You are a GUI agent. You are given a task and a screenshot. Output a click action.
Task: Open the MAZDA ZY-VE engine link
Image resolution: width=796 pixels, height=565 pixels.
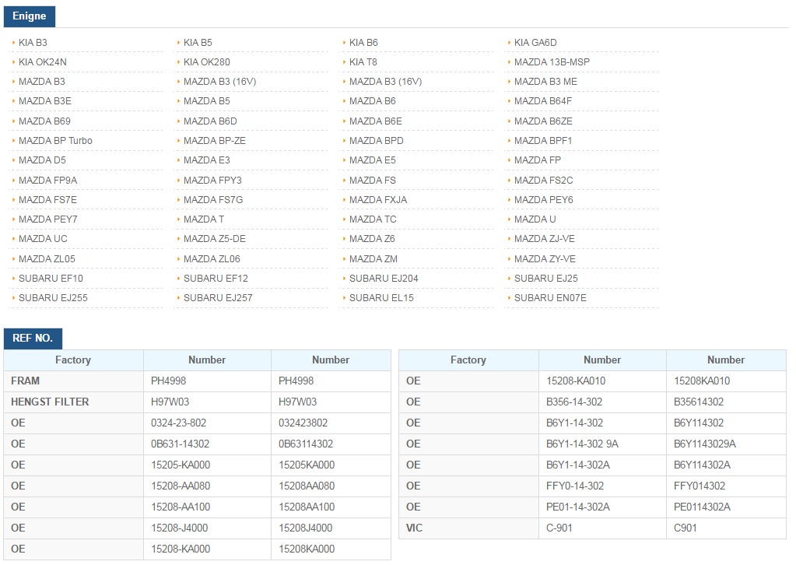pos(545,259)
